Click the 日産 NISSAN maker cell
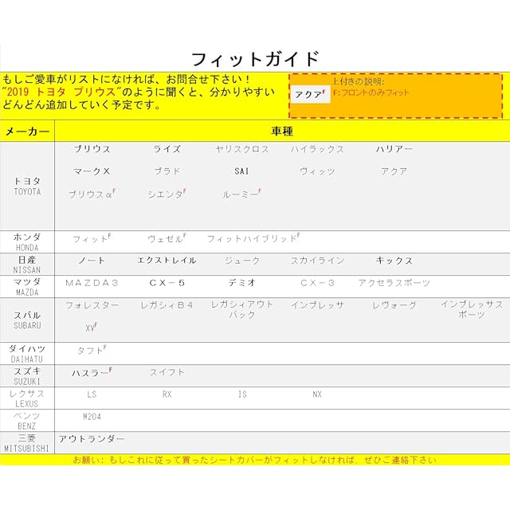The width and height of the screenshot is (510, 510). [x=27, y=265]
